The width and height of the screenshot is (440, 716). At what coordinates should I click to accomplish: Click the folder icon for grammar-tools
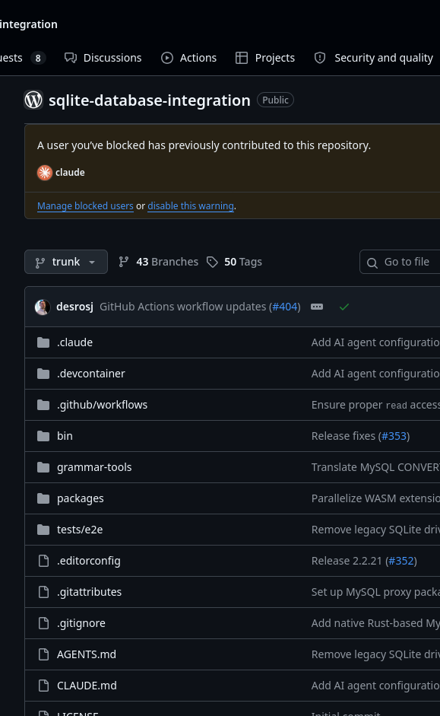point(43,467)
